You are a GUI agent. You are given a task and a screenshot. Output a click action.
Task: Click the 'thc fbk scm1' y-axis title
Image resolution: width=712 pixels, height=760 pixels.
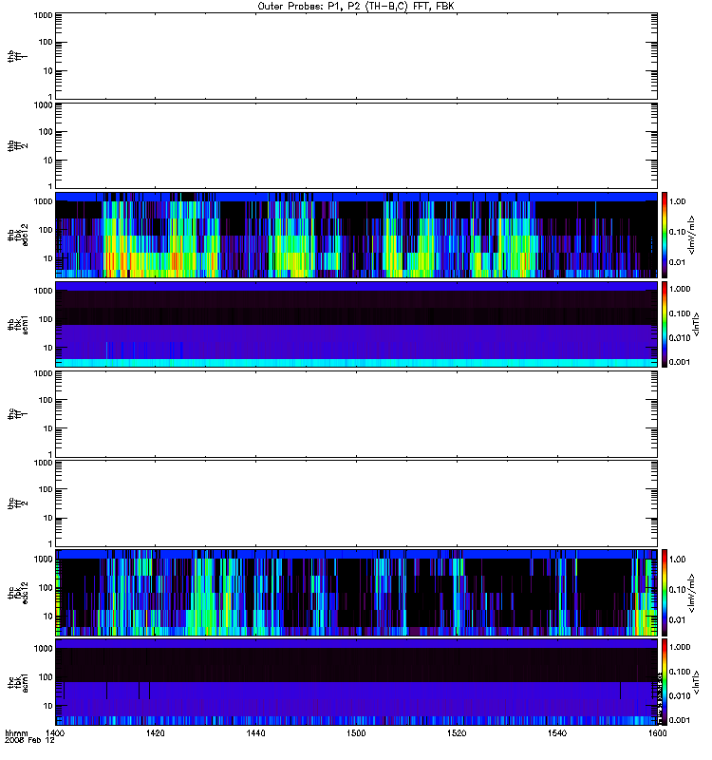click(x=18, y=683)
